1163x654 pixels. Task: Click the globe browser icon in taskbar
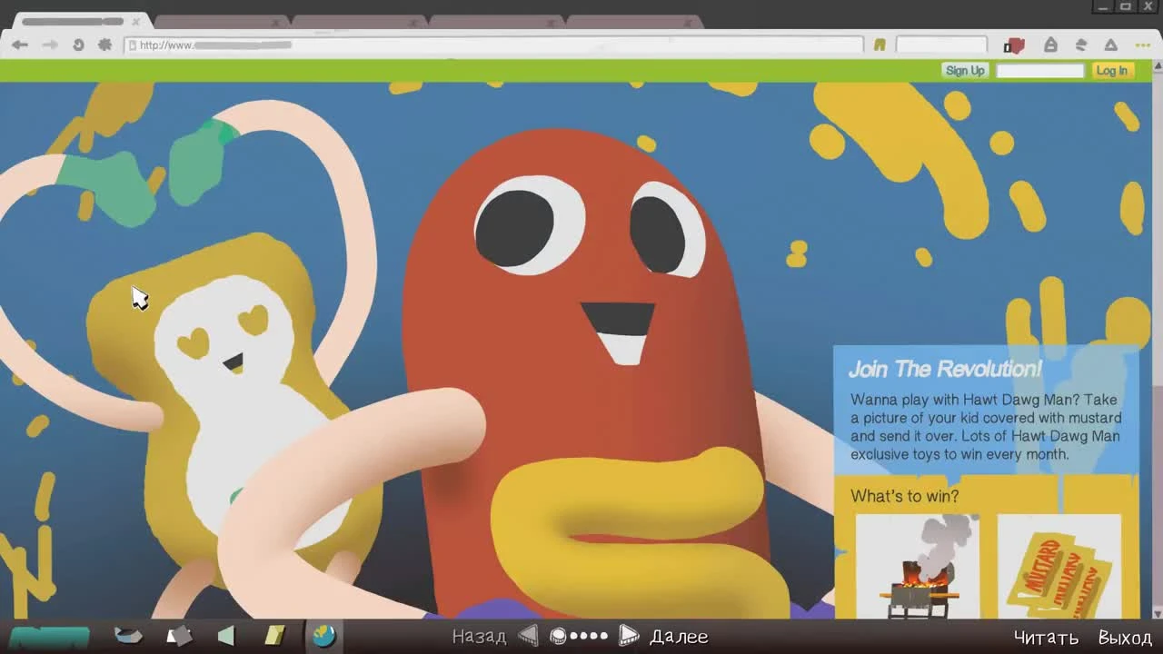point(323,636)
